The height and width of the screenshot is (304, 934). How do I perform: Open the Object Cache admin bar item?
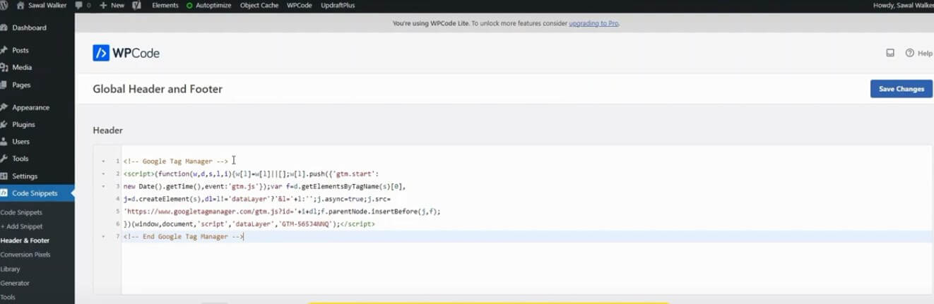tap(259, 5)
